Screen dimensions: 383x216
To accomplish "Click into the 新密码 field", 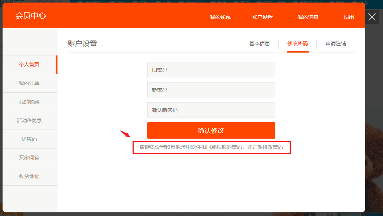I will pyautogui.click(x=211, y=90).
